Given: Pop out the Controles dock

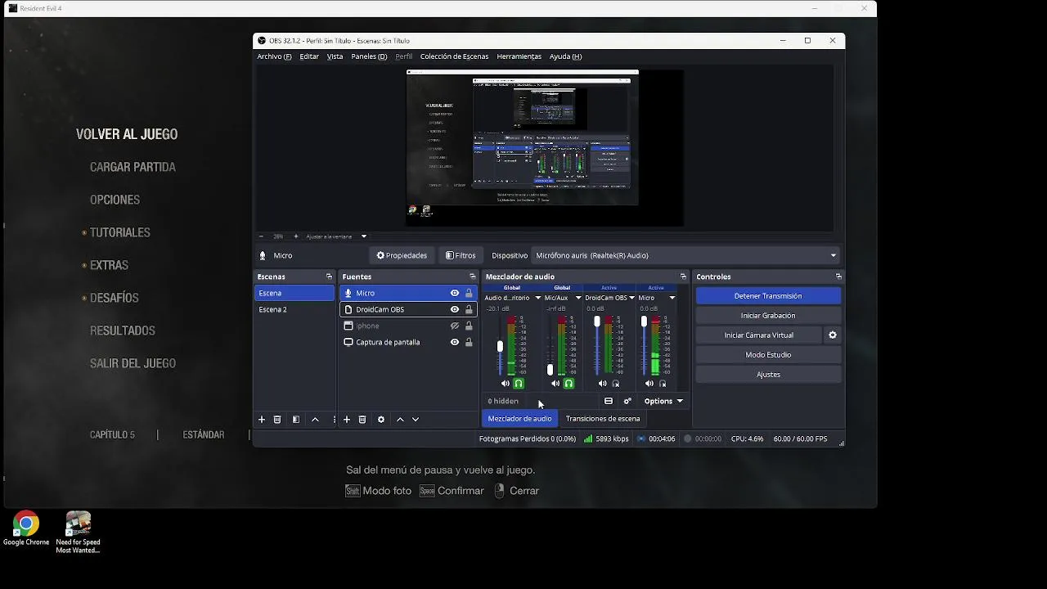Looking at the screenshot, I should coord(838,277).
